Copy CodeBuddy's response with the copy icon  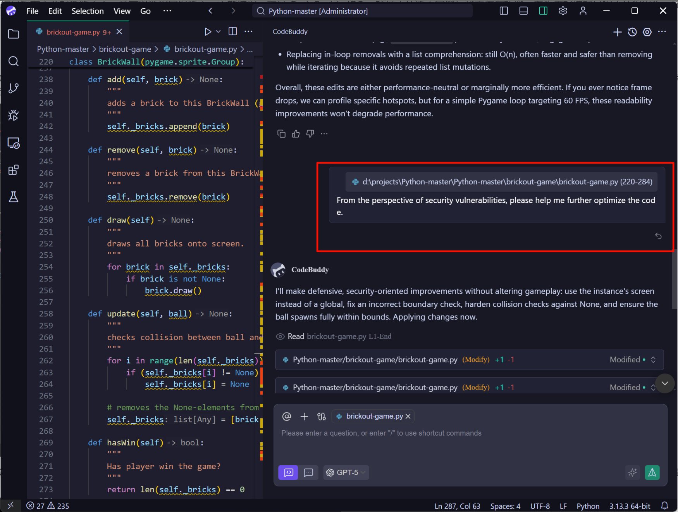pyautogui.click(x=282, y=133)
